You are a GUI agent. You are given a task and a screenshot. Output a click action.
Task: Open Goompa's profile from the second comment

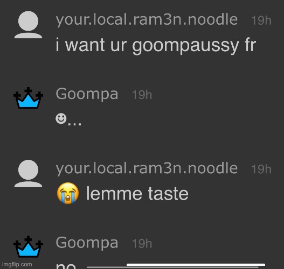pos(87,94)
